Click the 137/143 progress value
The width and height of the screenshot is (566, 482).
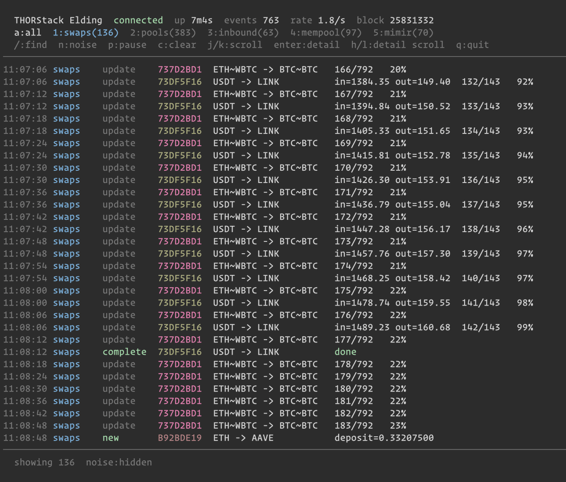(481, 204)
